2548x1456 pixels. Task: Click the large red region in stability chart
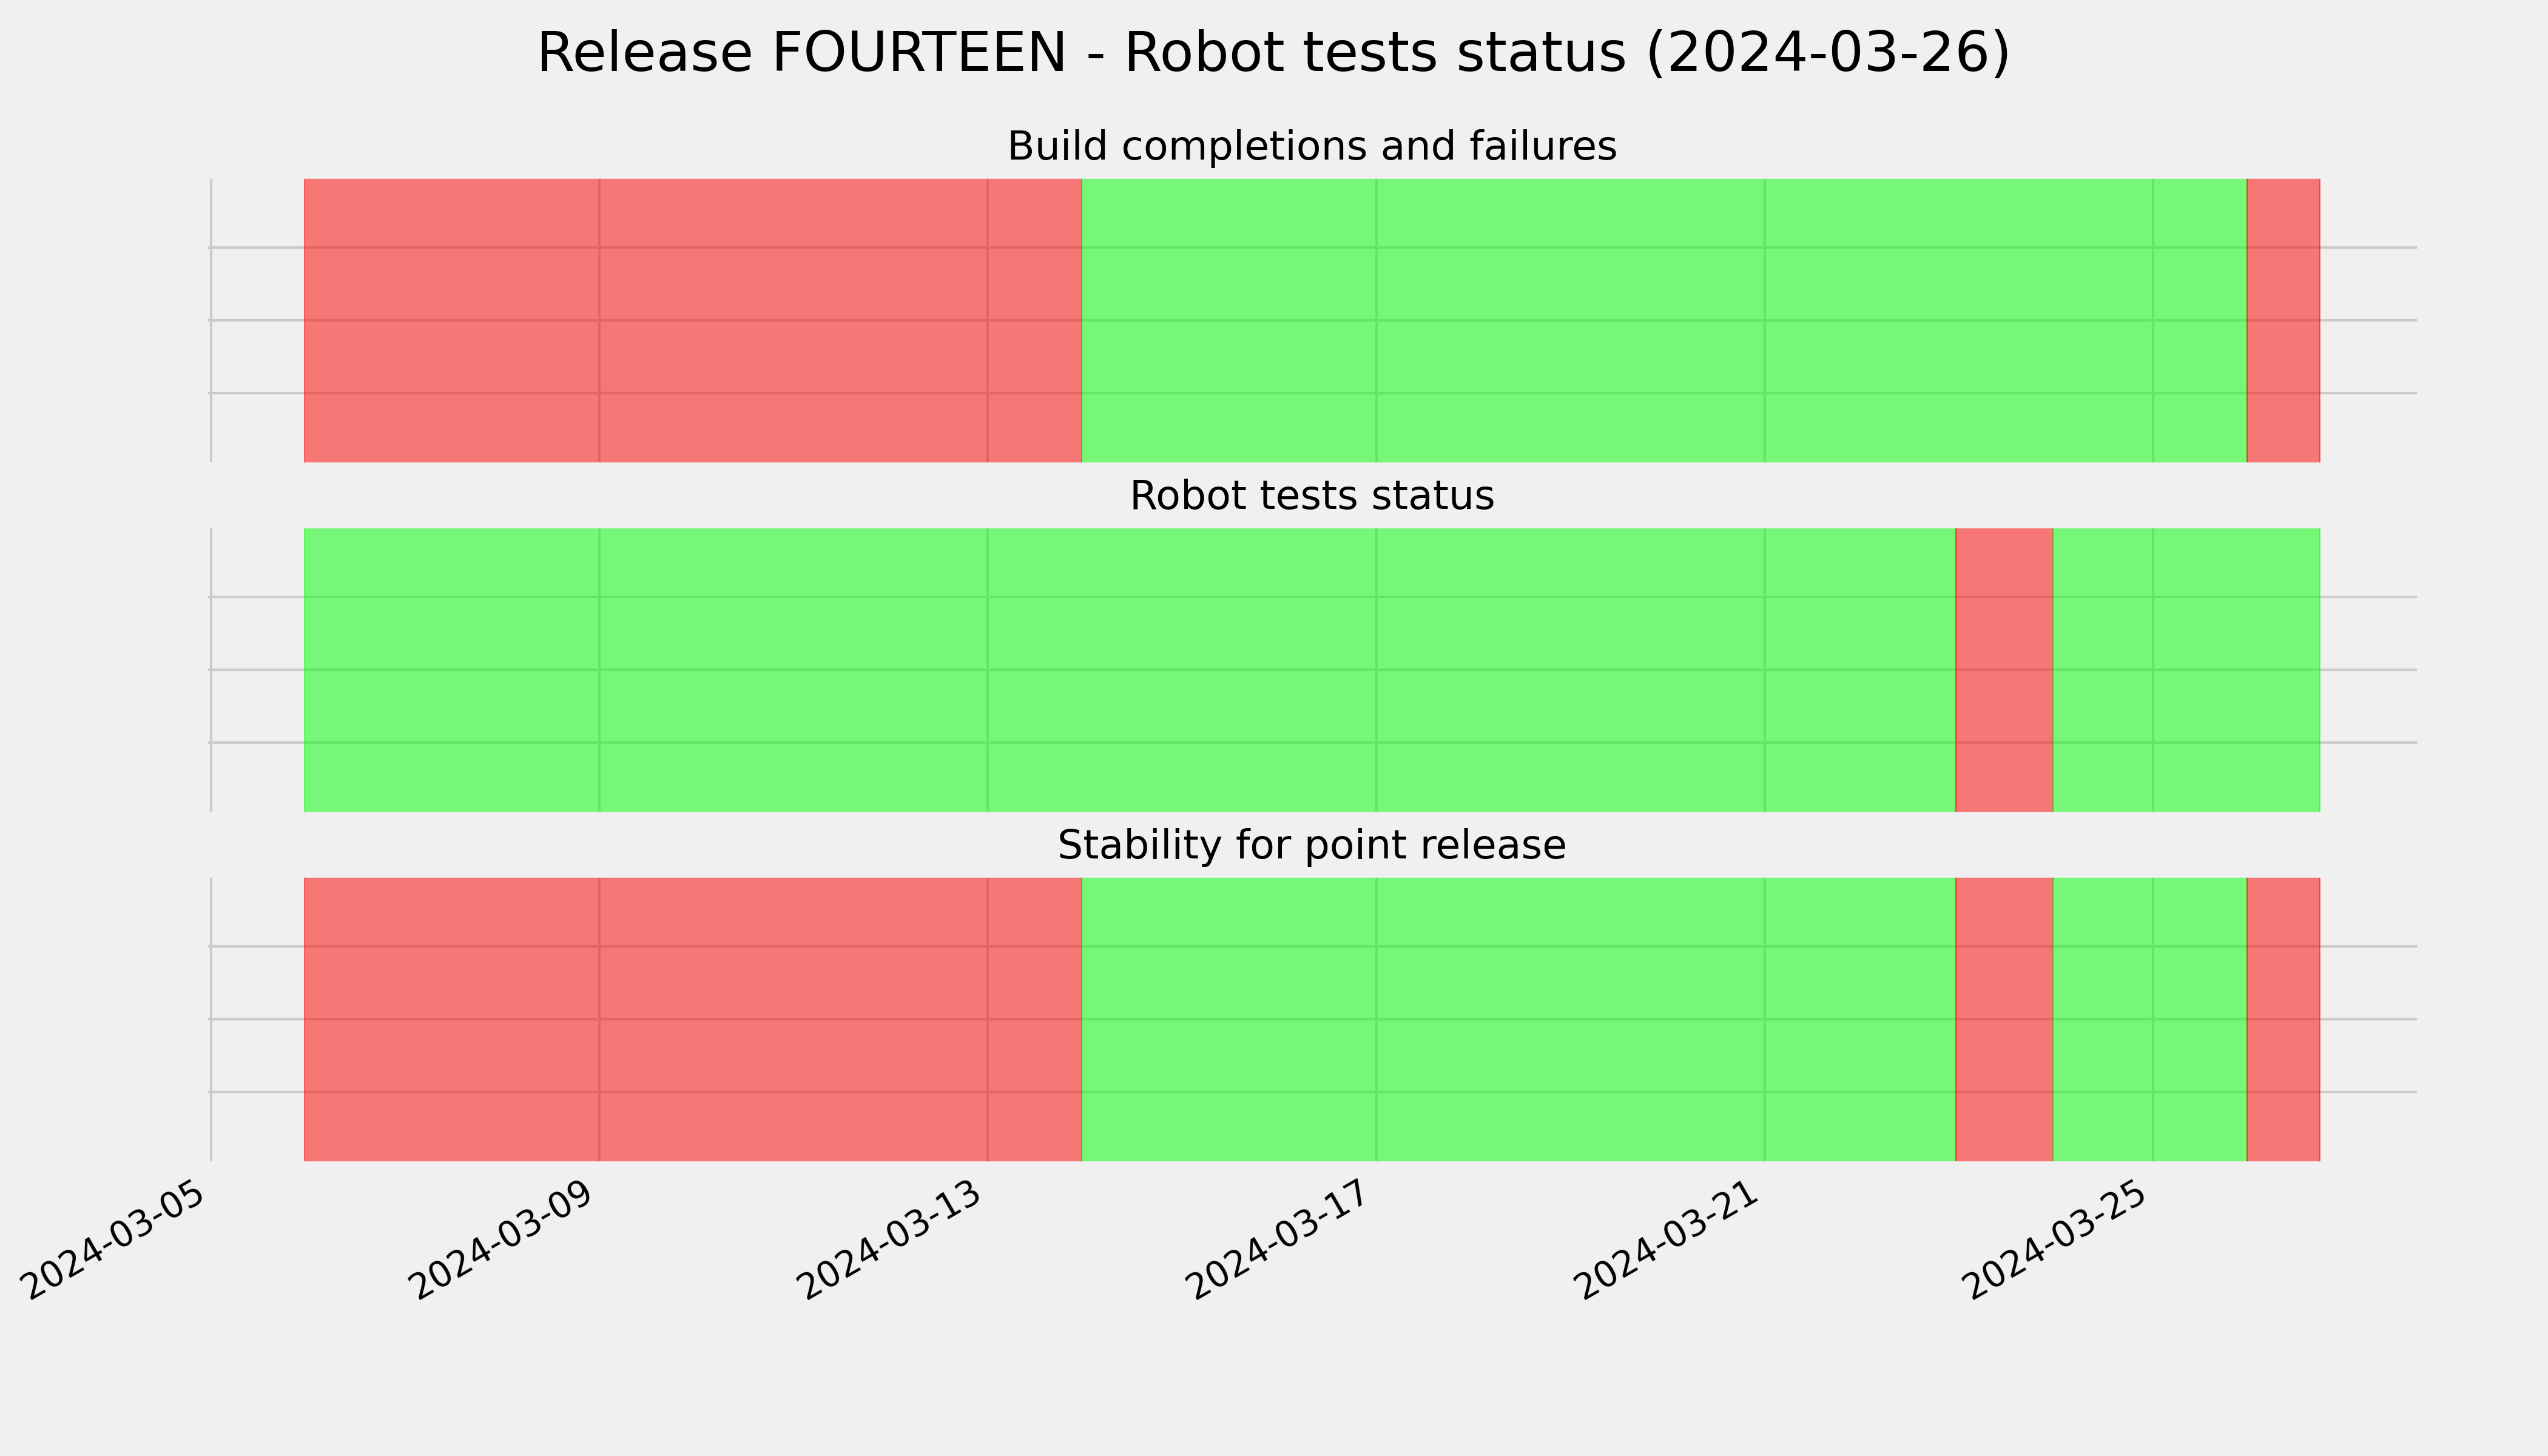pyautogui.click(x=693, y=1019)
